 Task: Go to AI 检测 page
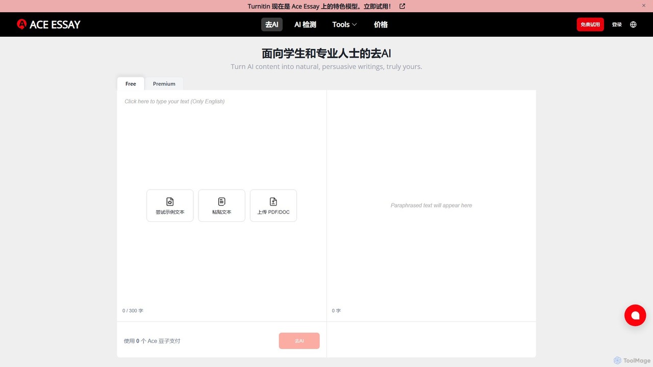pyautogui.click(x=305, y=24)
